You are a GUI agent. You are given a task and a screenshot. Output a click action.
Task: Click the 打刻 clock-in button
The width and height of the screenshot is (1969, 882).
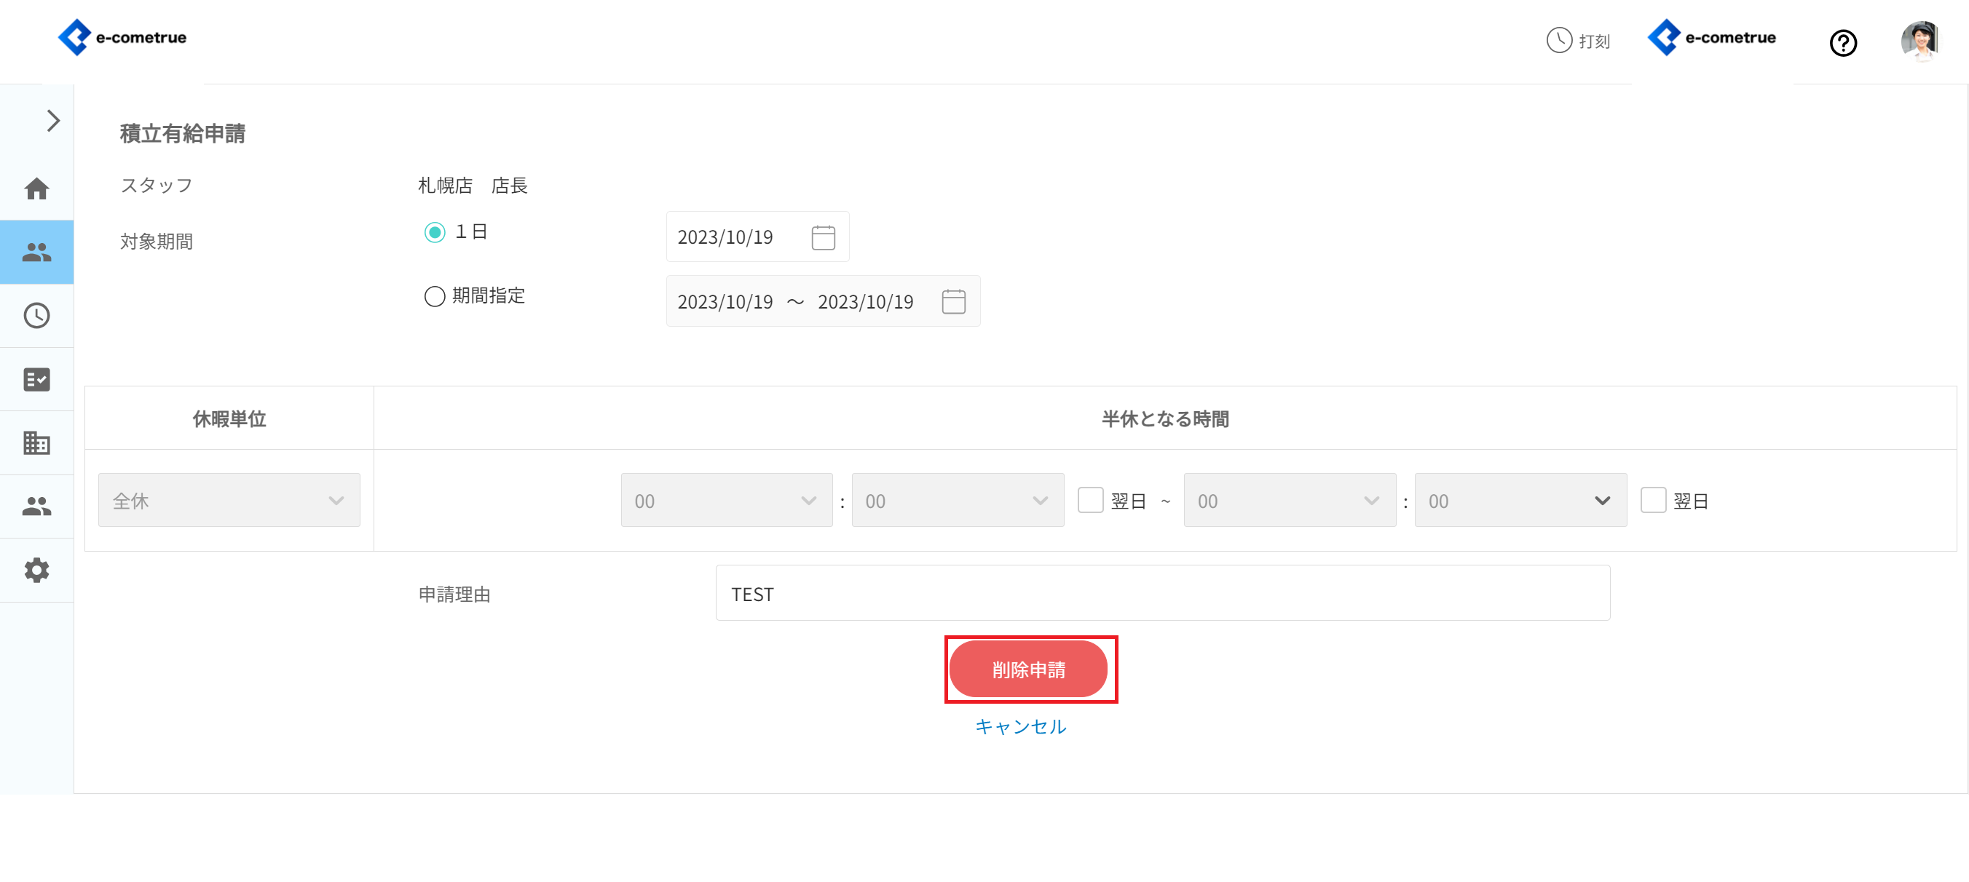pyautogui.click(x=1578, y=41)
